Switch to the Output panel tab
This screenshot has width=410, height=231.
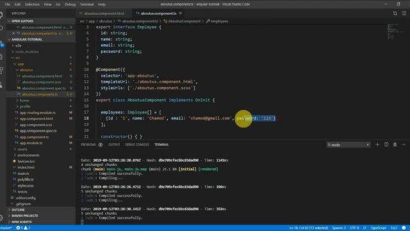(114, 144)
